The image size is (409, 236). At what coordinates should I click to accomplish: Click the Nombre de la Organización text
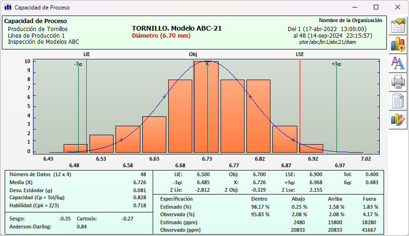[x=350, y=20]
